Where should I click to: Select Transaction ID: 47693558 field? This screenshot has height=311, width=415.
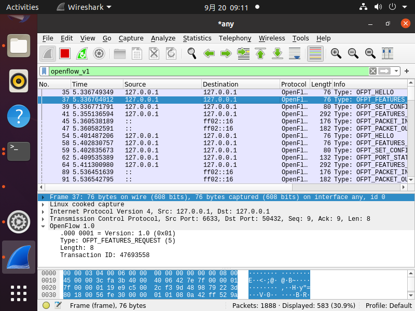(105, 255)
